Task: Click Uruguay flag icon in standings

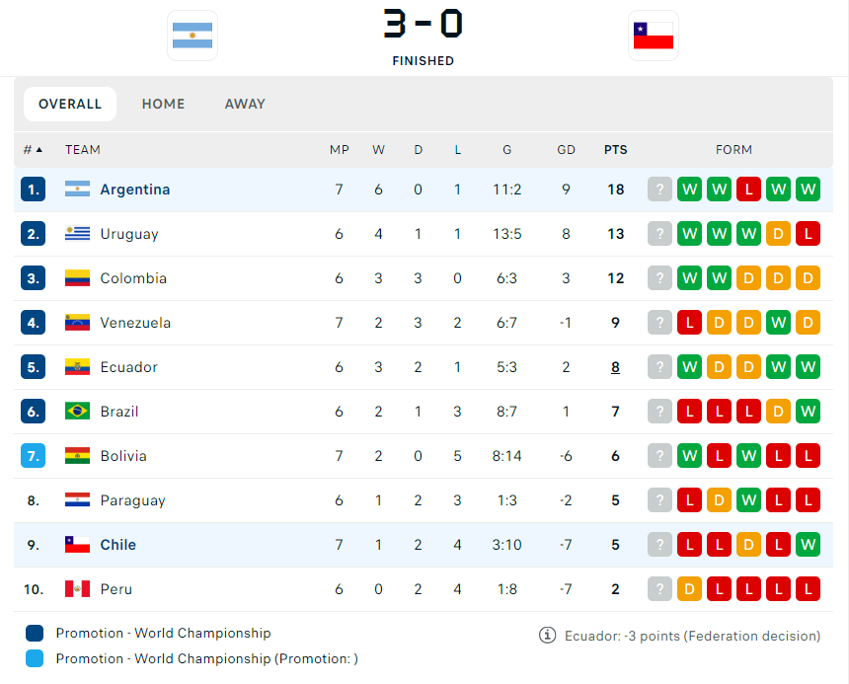Action: tap(77, 234)
